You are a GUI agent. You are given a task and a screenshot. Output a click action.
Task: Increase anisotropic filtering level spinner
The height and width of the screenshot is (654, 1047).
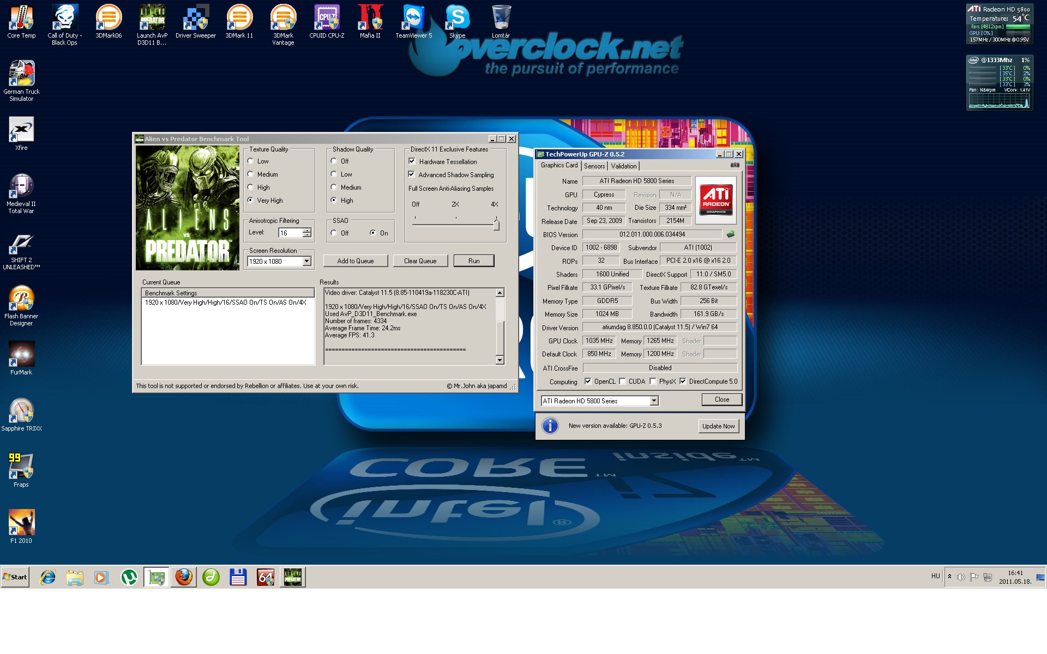tap(307, 231)
